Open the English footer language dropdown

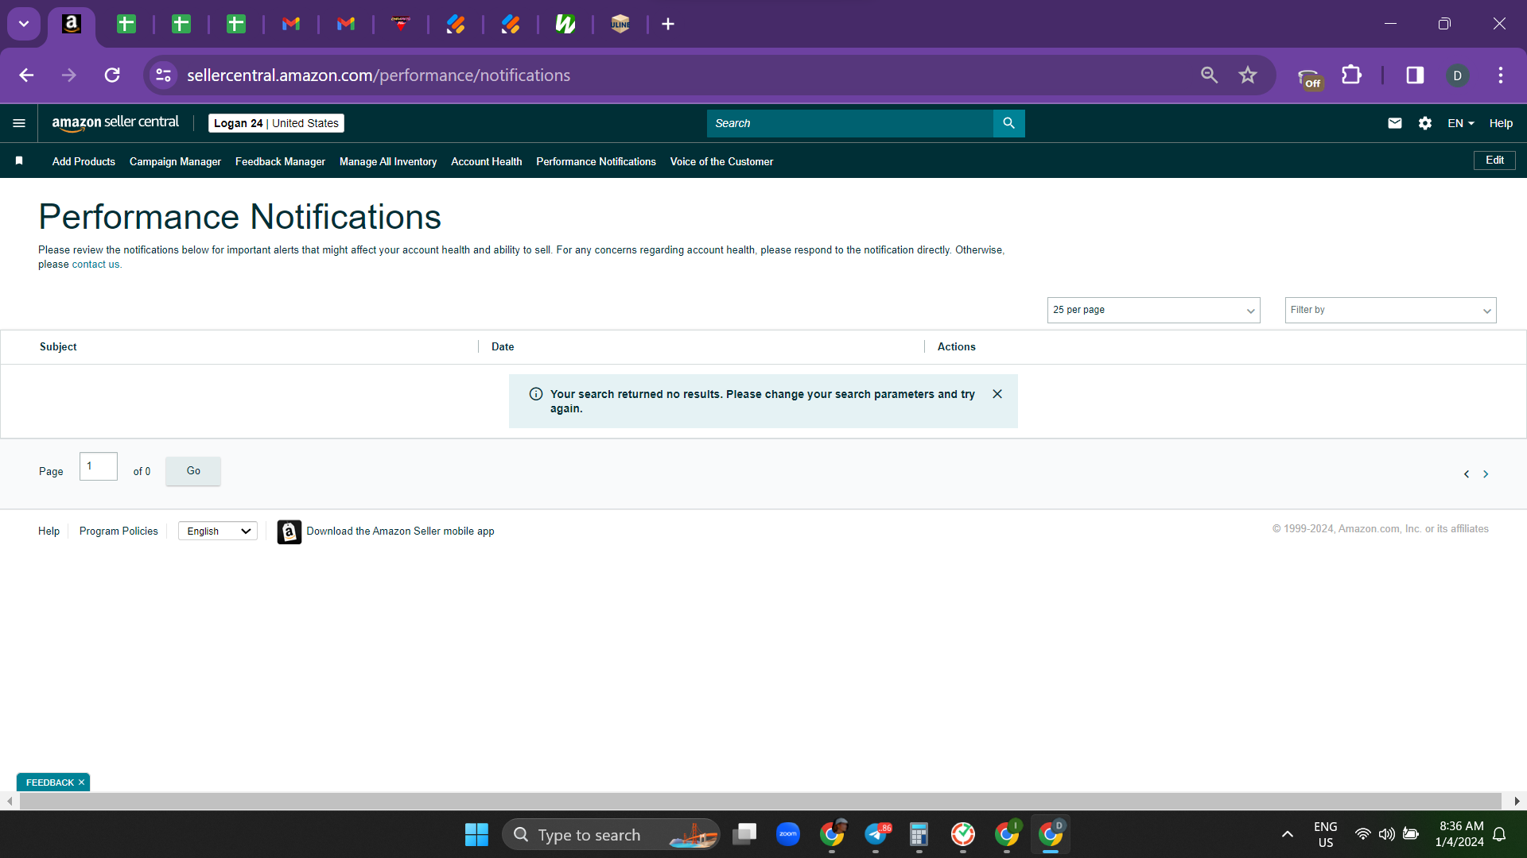tap(218, 531)
